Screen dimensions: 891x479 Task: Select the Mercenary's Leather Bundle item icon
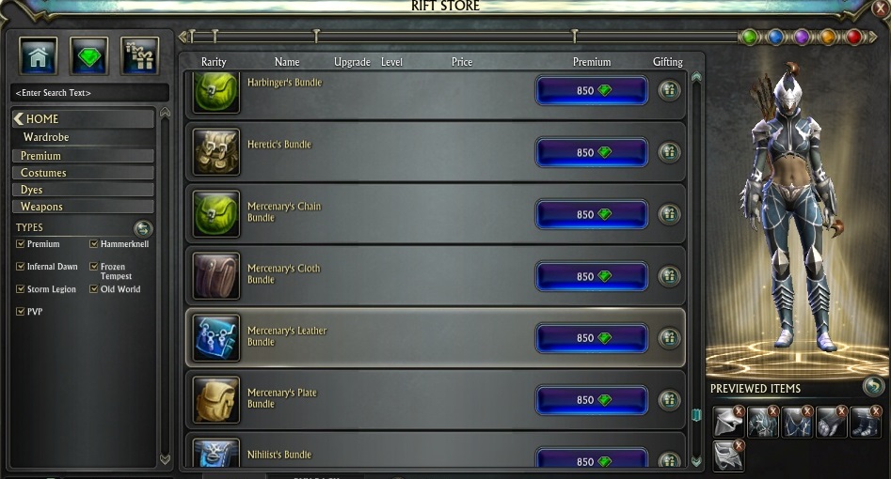pos(216,338)
